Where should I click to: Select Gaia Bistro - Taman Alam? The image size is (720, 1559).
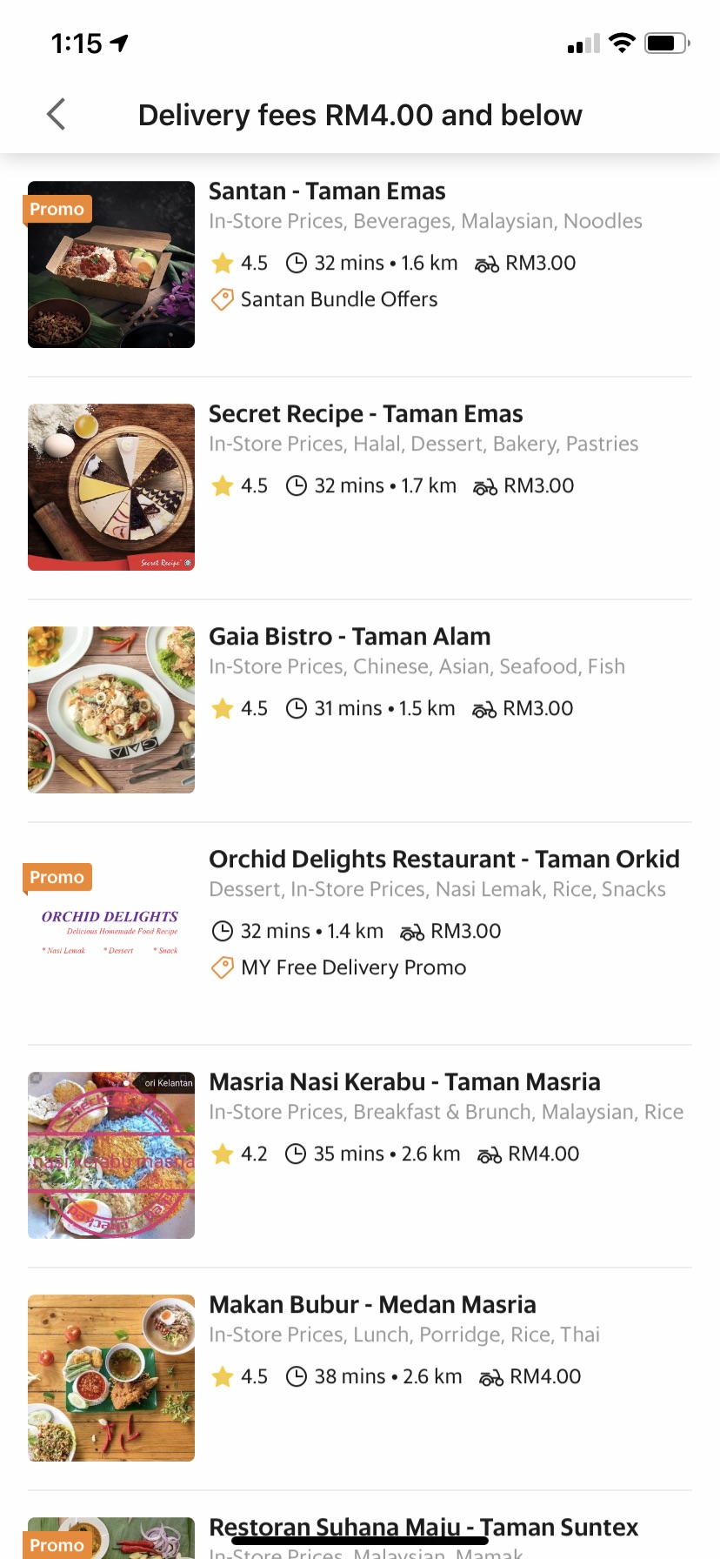tap(350, 637)
